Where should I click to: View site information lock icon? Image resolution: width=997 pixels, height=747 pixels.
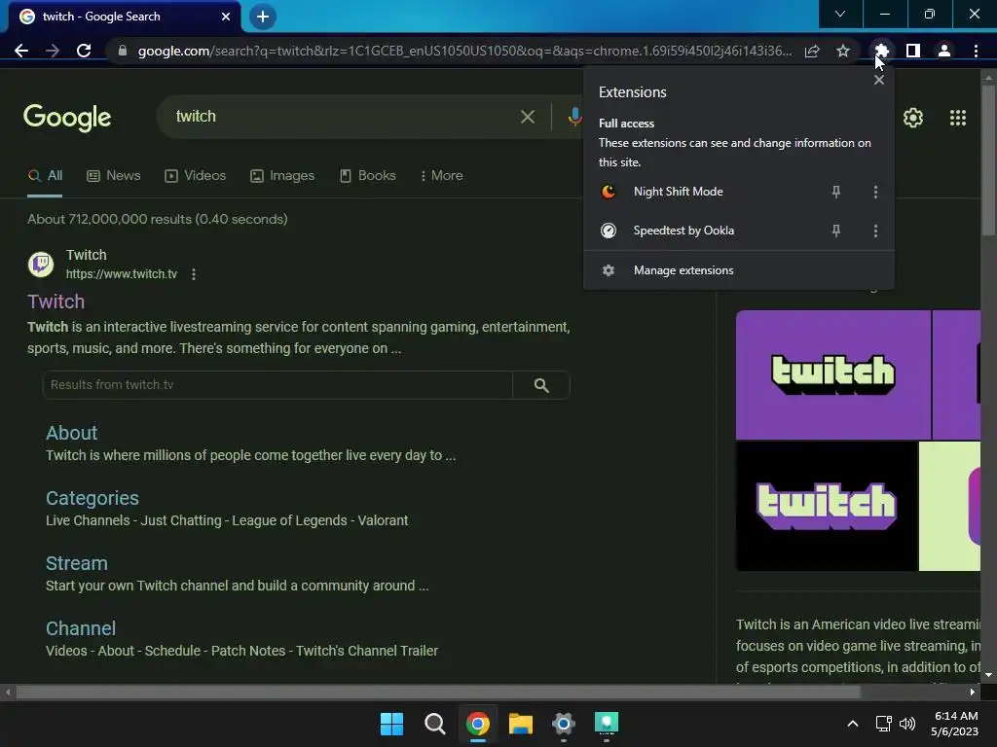[x=123, y=51]
